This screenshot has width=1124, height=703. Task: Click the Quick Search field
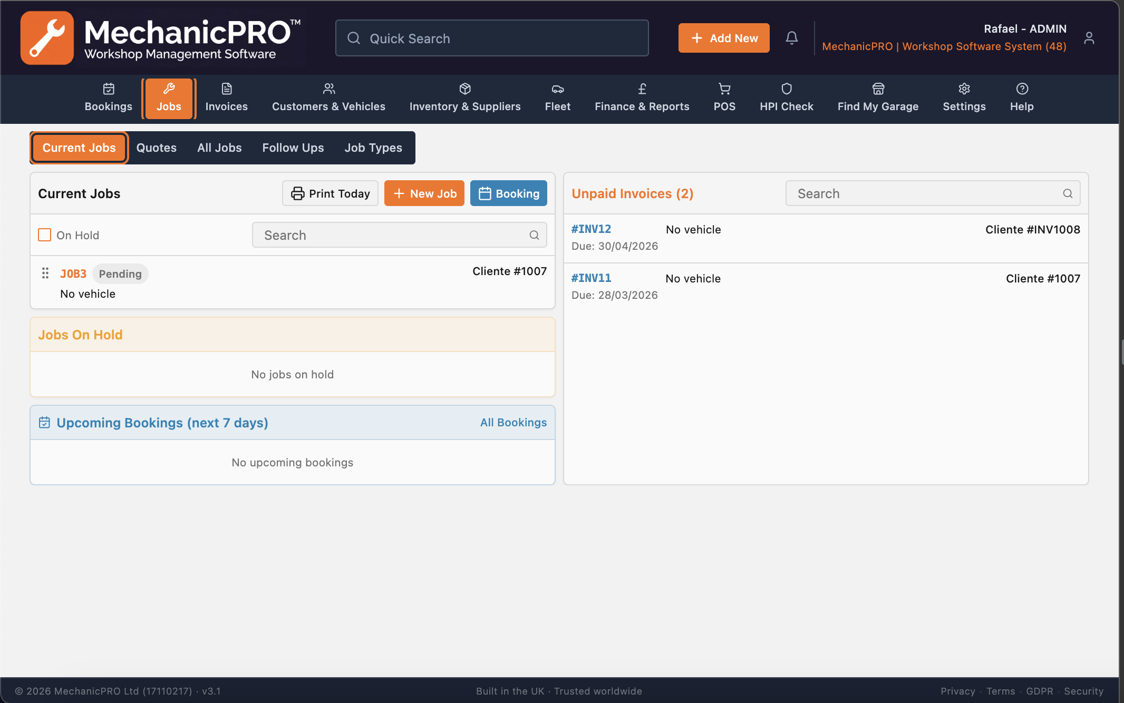[492, 38]
